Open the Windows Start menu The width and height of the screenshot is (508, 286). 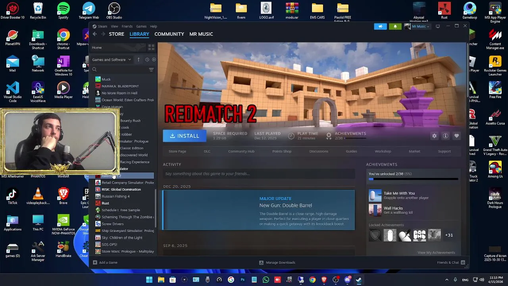pos(149,280)
